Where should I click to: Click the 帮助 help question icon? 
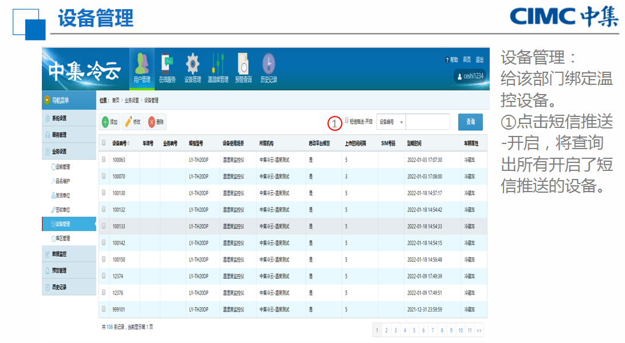tap(452, 60)
